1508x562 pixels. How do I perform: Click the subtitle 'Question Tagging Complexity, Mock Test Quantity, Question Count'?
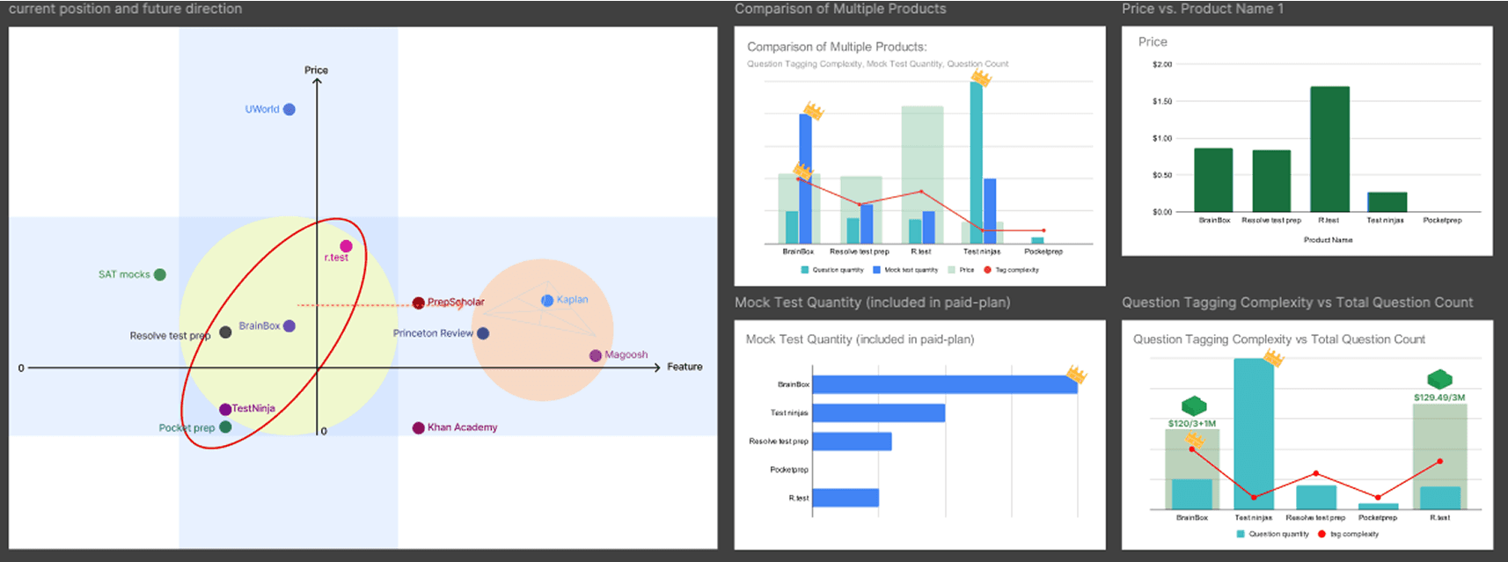tap(877, 64)
